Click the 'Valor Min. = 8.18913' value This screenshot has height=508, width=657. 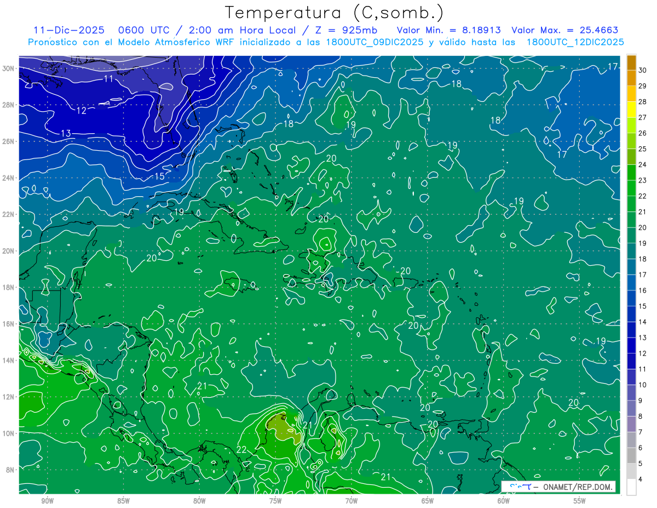(448, 30)
